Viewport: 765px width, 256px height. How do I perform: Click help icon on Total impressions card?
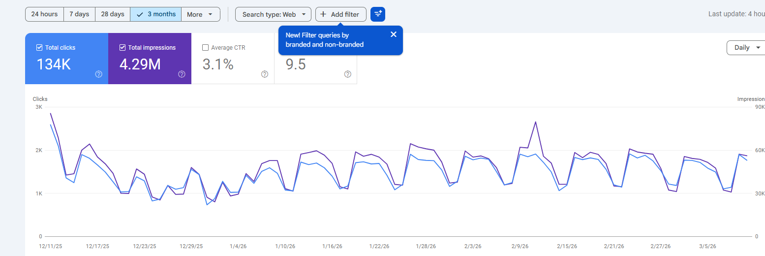tap(182, 74)
